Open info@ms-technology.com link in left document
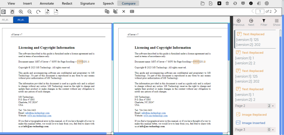284x135 pixels. (x=37, y=113)
